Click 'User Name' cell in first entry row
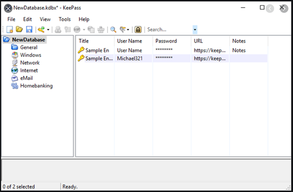The image size is (293, 192). point(130,50)
